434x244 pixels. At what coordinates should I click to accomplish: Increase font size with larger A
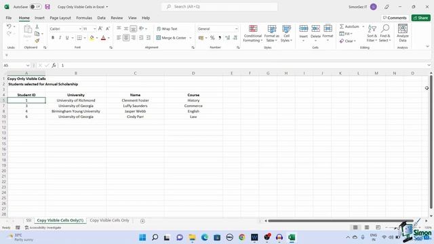(100, 28)
